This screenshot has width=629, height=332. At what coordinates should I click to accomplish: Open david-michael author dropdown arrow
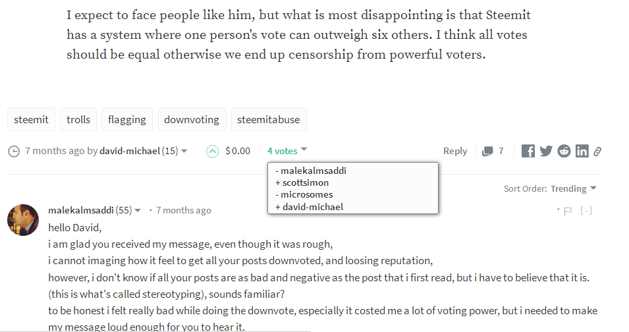[x=184, y=152]
